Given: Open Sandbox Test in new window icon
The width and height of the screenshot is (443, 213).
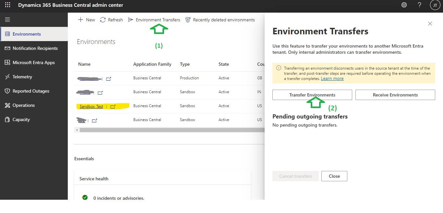Looking at the screenshot, I should (113, 106).
